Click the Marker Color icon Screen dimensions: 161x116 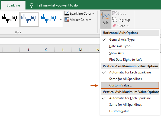[x=67, y=20]
